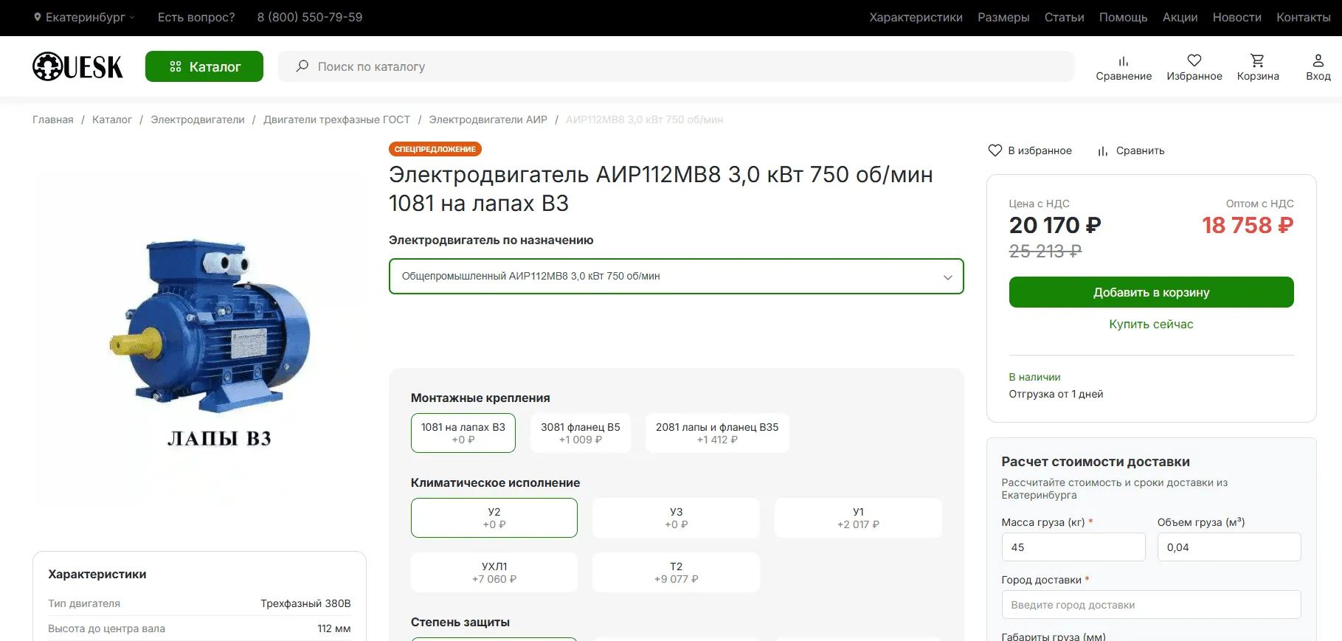Click the Compare bars icon beside product
Screen dimensions: 1342x641
(1102, 151)
